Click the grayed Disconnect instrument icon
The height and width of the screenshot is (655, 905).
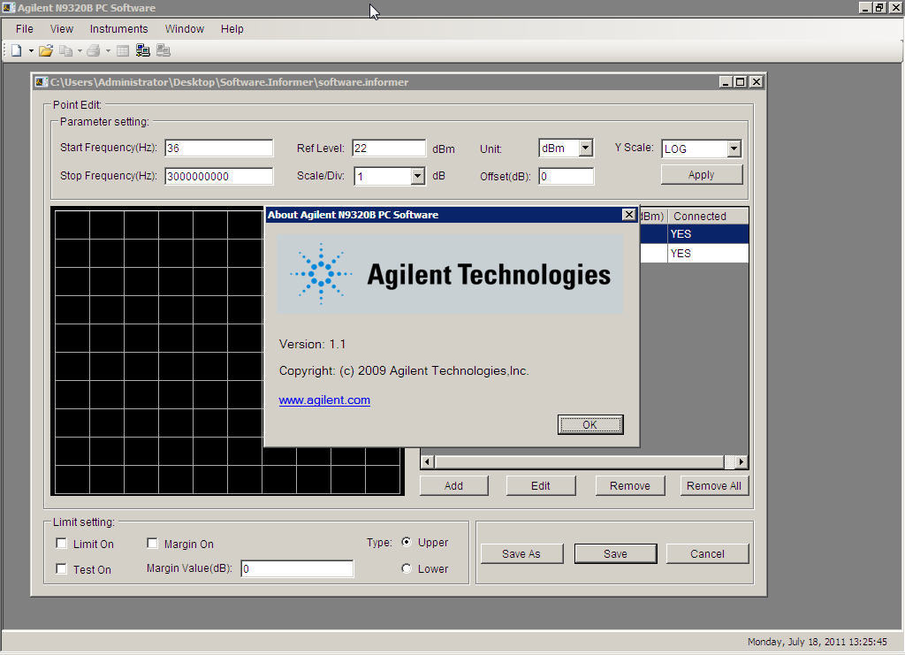[x=164, y=50]
